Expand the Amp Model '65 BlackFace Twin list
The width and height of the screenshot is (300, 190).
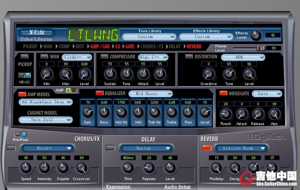[x=46, y=102]
